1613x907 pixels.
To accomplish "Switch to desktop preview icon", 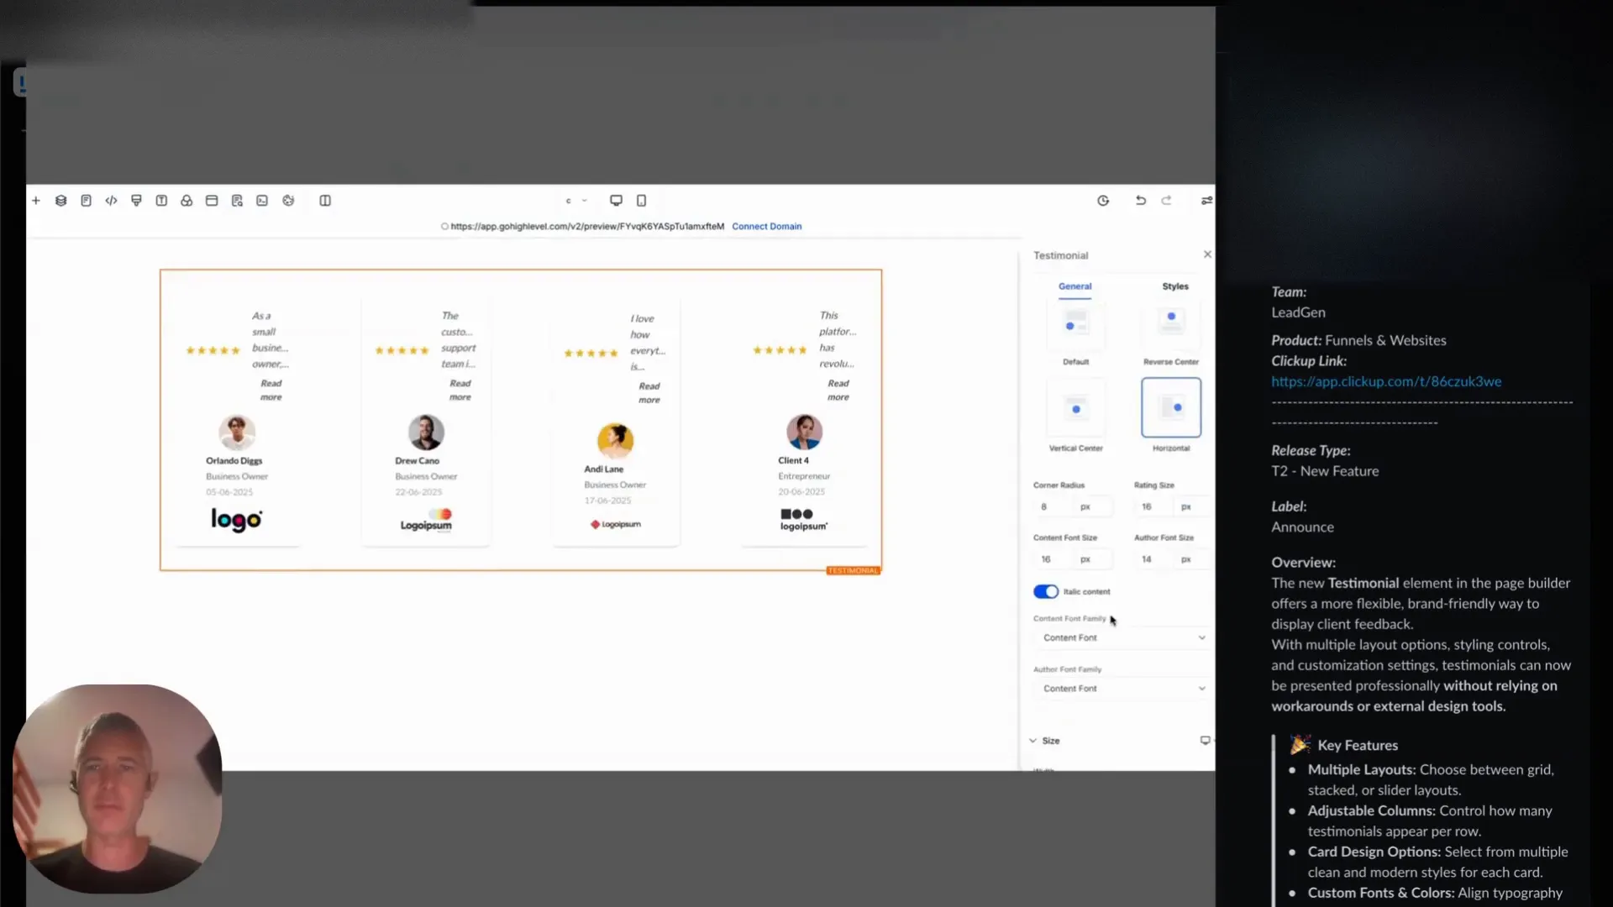I will 616,200.
